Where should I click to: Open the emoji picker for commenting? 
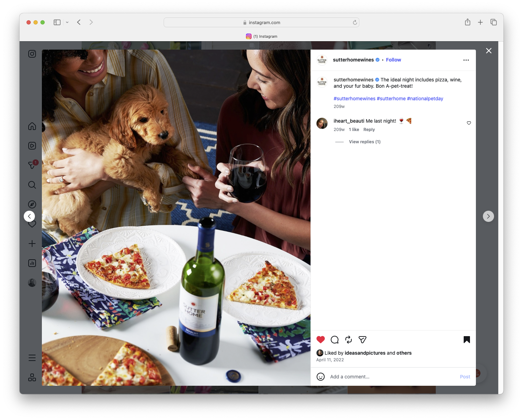coord(321,377)
